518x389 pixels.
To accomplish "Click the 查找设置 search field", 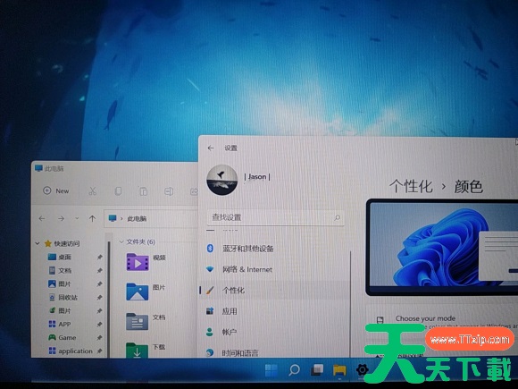I will pos(276,217).
